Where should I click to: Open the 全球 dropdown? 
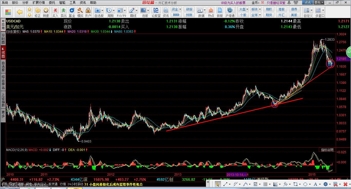click(x=256, y=15)
